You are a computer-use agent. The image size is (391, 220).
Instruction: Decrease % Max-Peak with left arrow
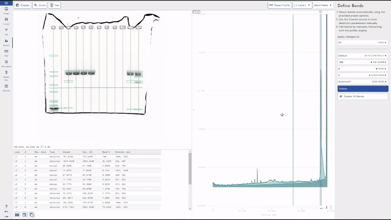[x=369, y=75]
